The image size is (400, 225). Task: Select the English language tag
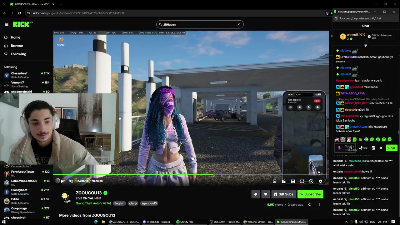click(x=119, y=203)
